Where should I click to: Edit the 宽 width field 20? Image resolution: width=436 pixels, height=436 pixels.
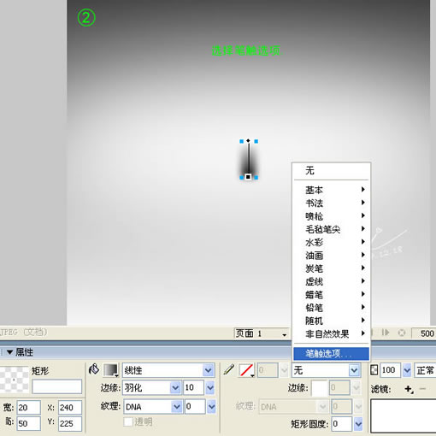click(28, 407)
